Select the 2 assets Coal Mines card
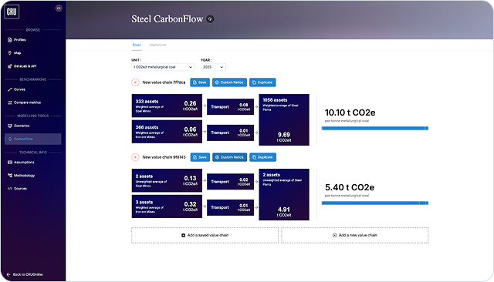The image size is (494, 282). 167,180
